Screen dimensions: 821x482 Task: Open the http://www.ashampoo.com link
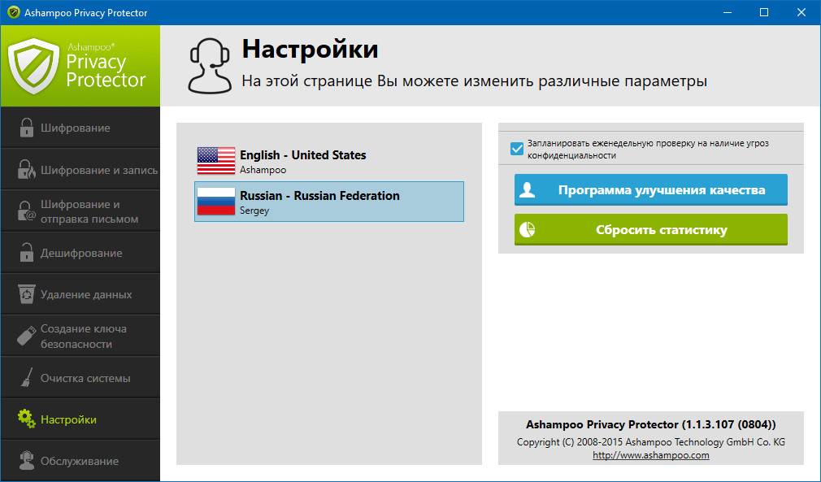[x=651, y=455]
